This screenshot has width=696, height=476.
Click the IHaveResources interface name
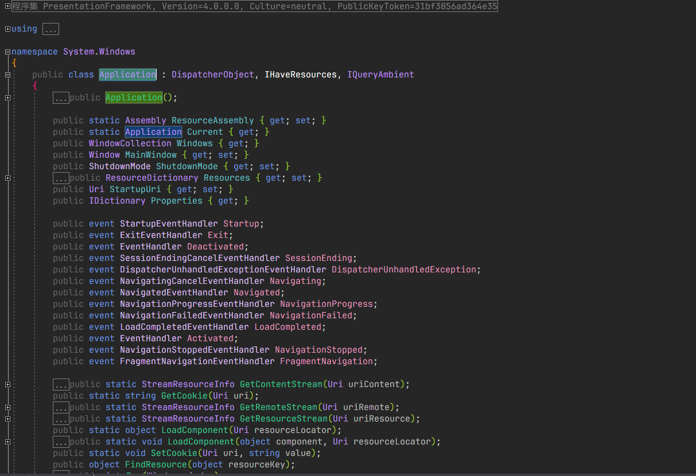[301, 75]
